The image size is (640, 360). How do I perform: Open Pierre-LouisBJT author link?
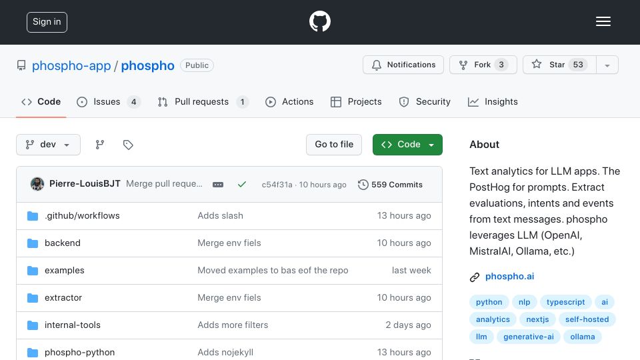pos(85,184)
